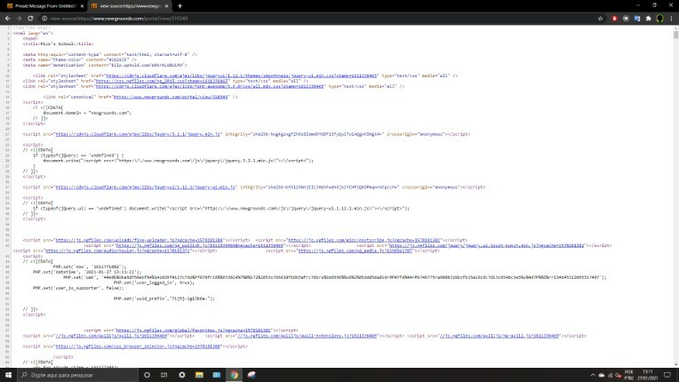
Task: Open the Google Translate extension
Action: [x=637, y=19]
